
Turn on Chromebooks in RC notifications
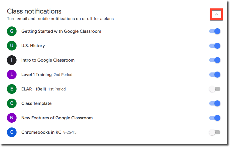point(215,132)
